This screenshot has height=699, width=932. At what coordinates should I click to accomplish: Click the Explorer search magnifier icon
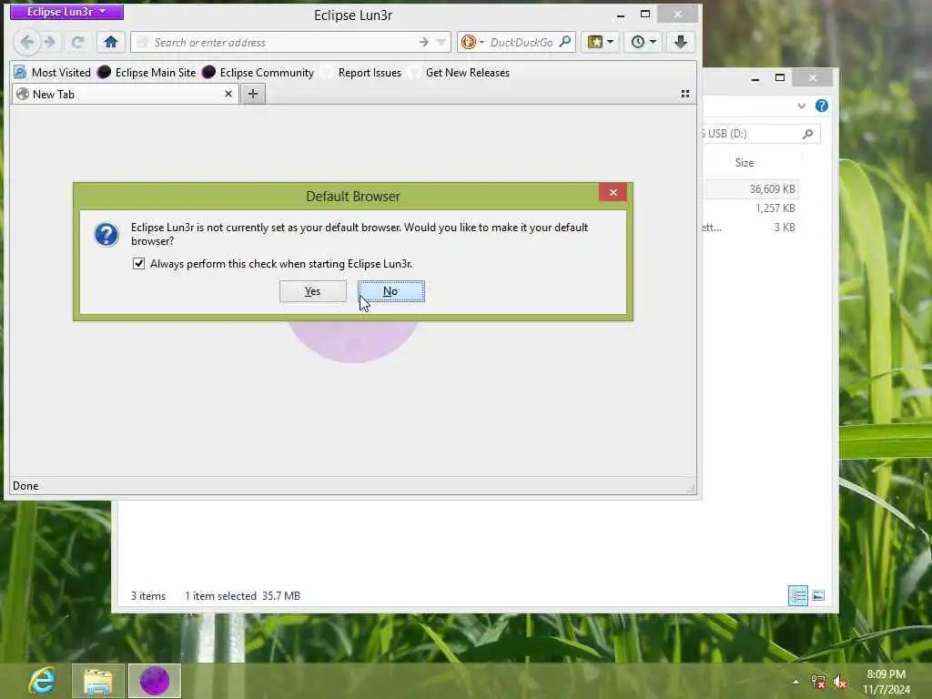pos(807,134)
